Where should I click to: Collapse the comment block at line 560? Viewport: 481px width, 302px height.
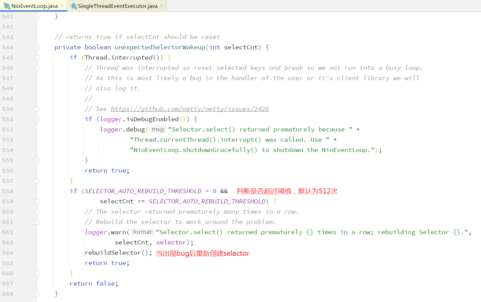pos(37,212)
